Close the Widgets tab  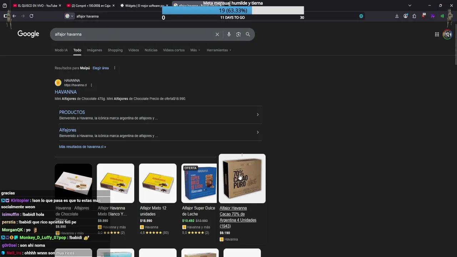(167, 5)
